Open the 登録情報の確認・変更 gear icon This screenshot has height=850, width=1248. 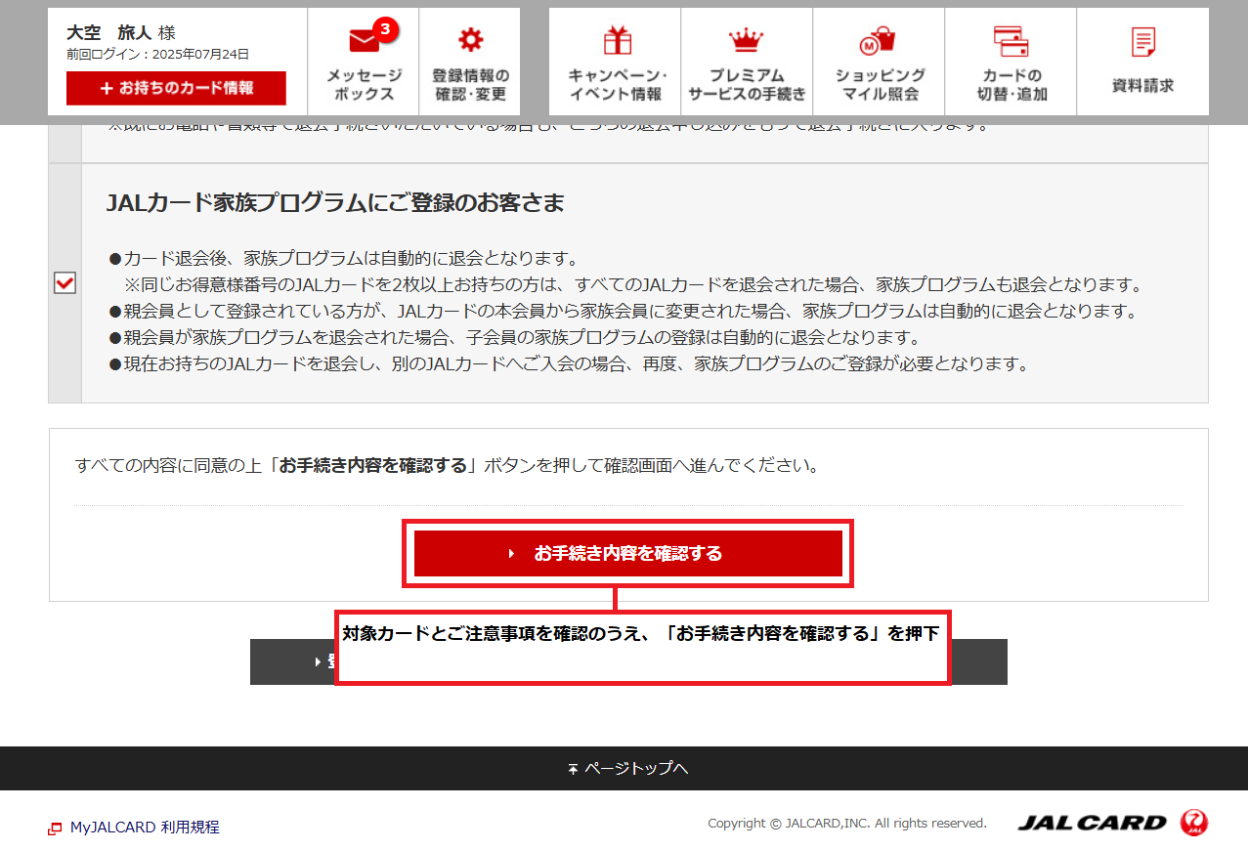[x=471, y=40]
